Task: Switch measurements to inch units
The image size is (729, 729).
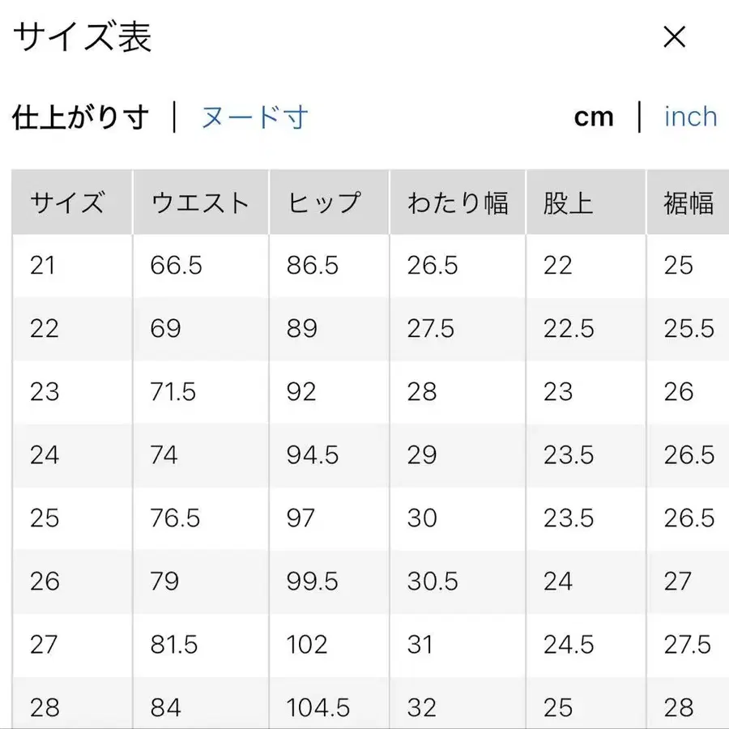Action: pos(689,117)
